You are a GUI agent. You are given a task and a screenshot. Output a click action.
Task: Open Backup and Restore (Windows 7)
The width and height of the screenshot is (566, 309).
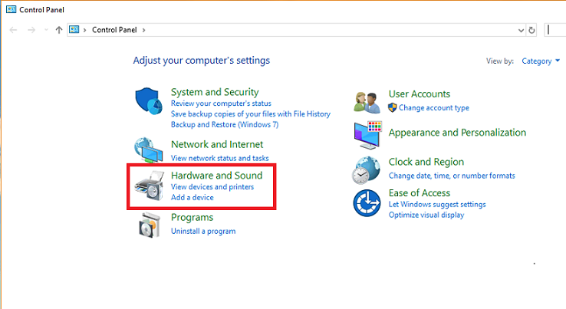(x=225, y=124)
